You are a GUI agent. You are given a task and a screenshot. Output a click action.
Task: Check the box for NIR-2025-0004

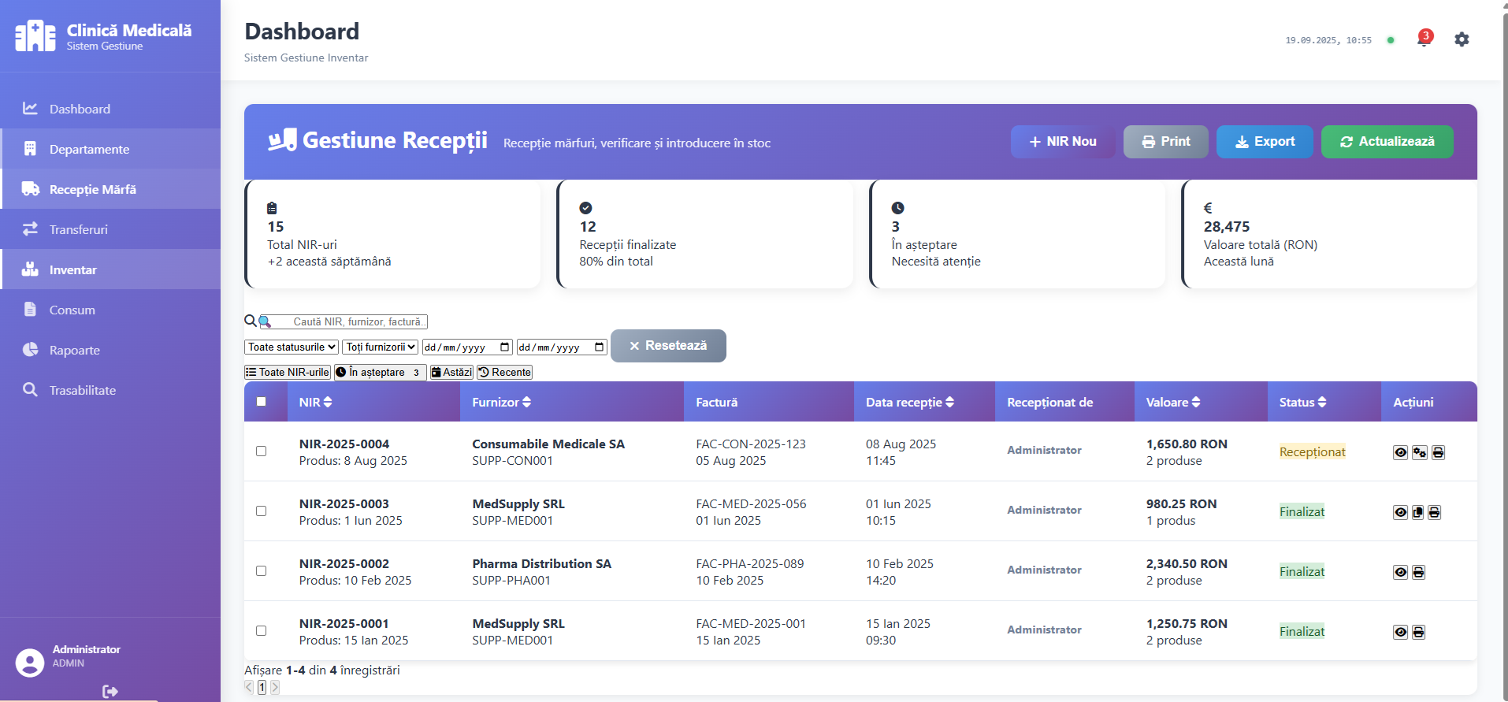[x=261, y=451]
